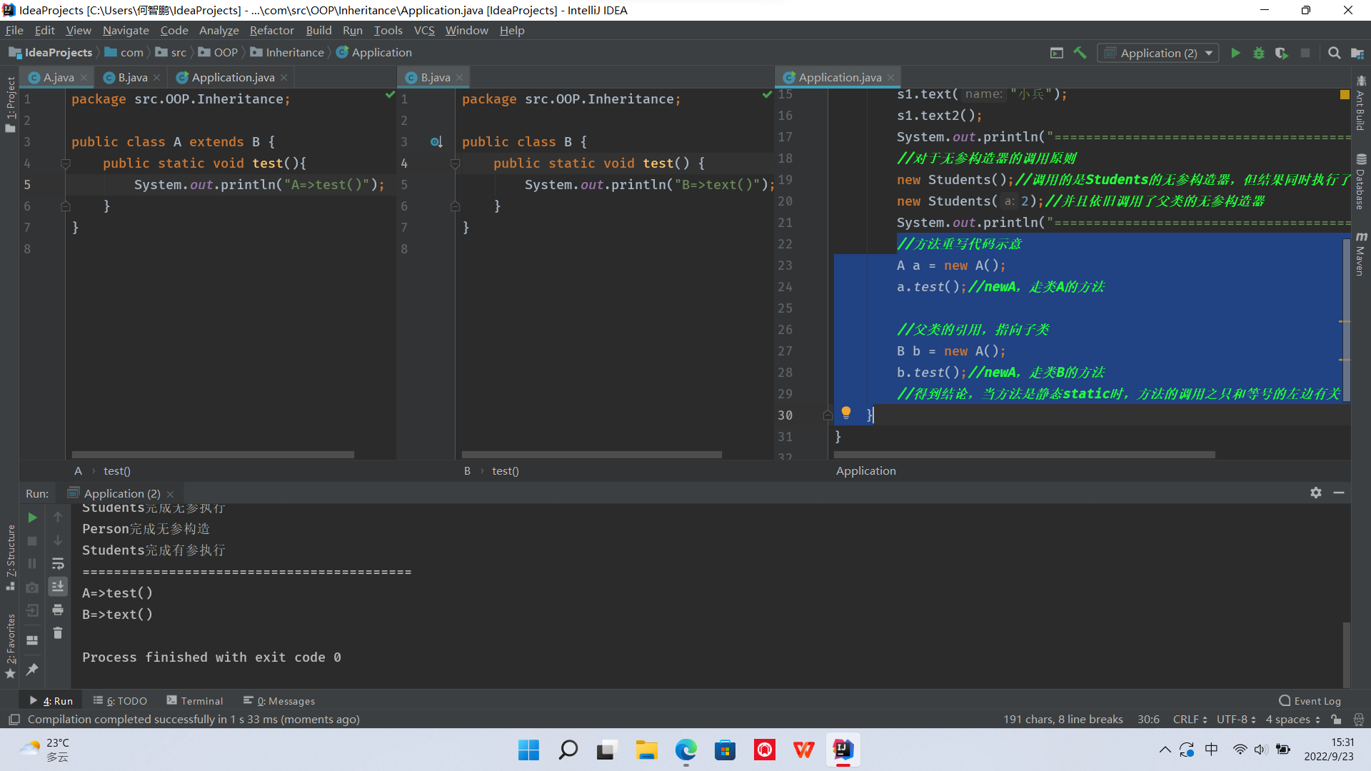Open Application (2) run configuration dropdown
The image size is (1371, 771).
1158,53
